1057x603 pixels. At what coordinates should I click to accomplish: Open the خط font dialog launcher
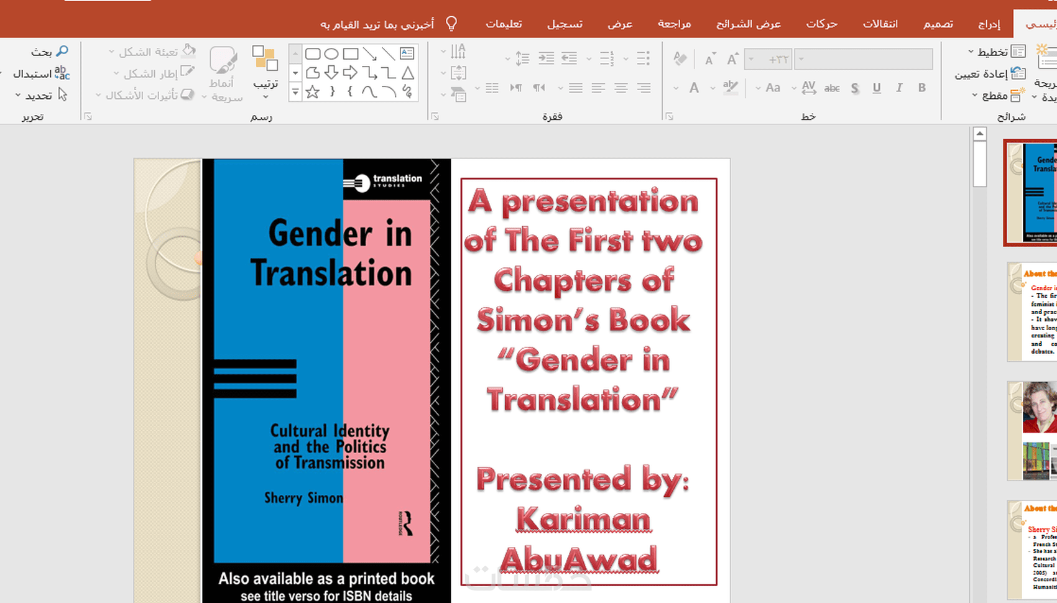(x=669, y=116)
